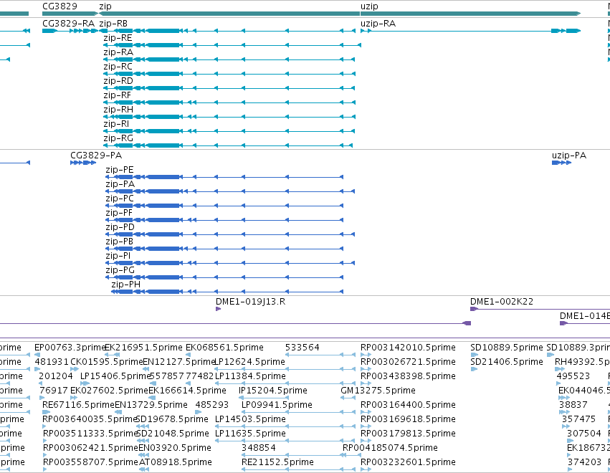The height and width of the screenshot is (473, 610).
Task: Click the zip-RB transcript label
Action: [113, 24]
